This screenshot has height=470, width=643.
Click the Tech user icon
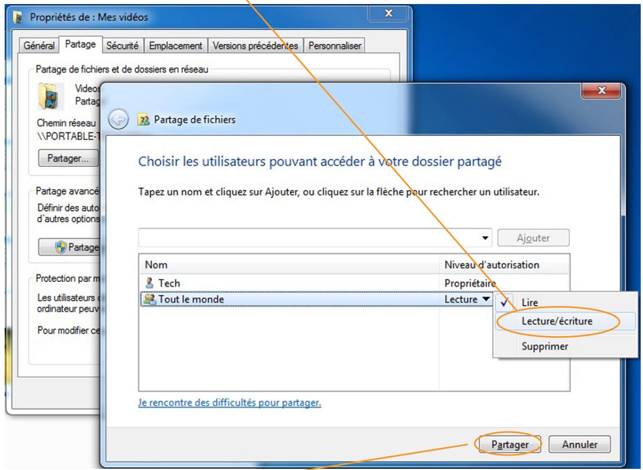click(150, 283)
